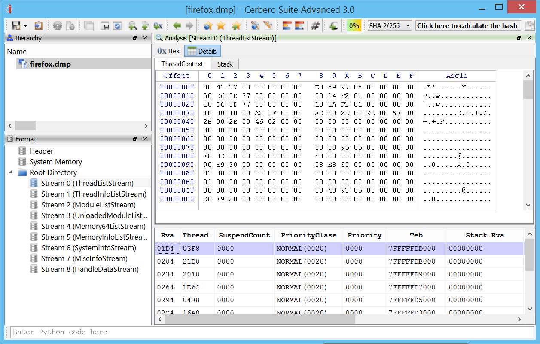This screenshot has width=540, height=344.
Task: Float the Hierarchy panel
Action: 135,38
